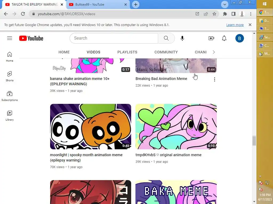Viewport: 273px width, 204px height.
Task: Go to Home in sidebar
Action: click(10, 57)
